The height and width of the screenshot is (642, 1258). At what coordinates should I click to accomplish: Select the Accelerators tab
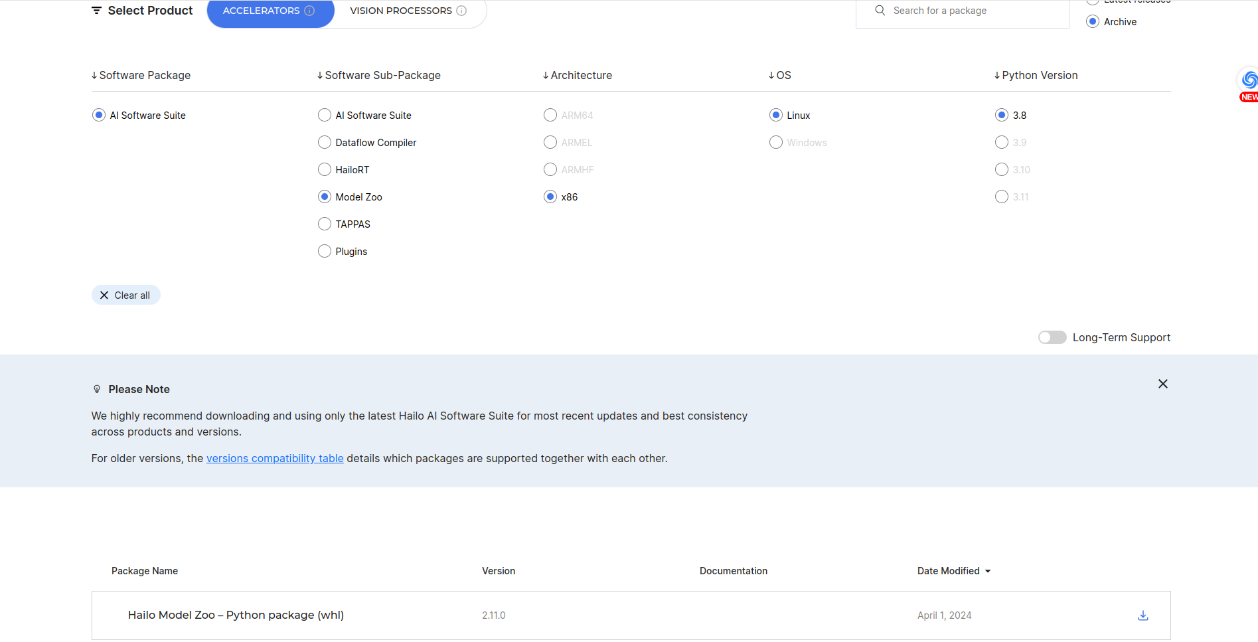270,11
